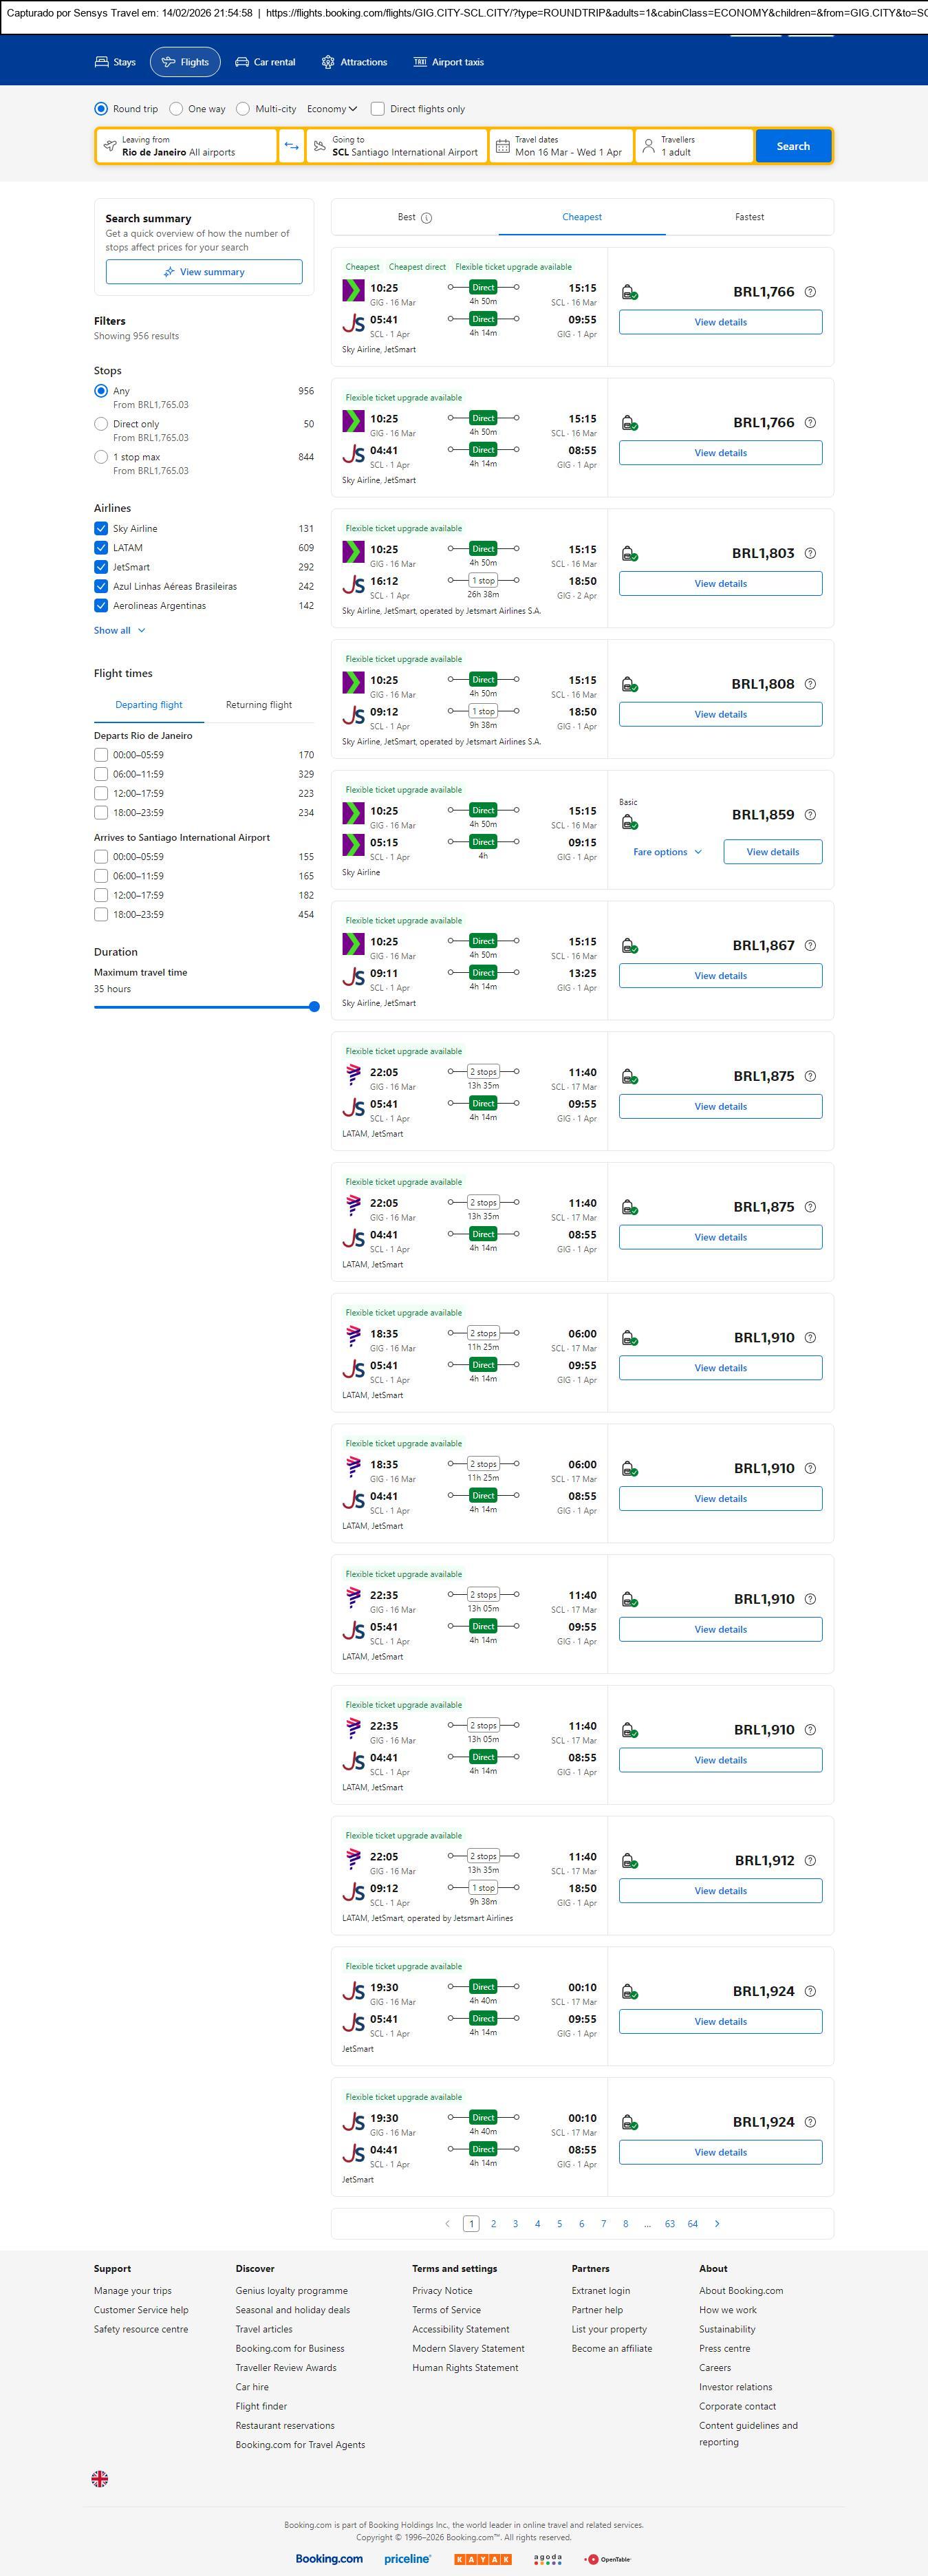
Task: Switch to the Fastest sorting tab
Action: point(749,217)
